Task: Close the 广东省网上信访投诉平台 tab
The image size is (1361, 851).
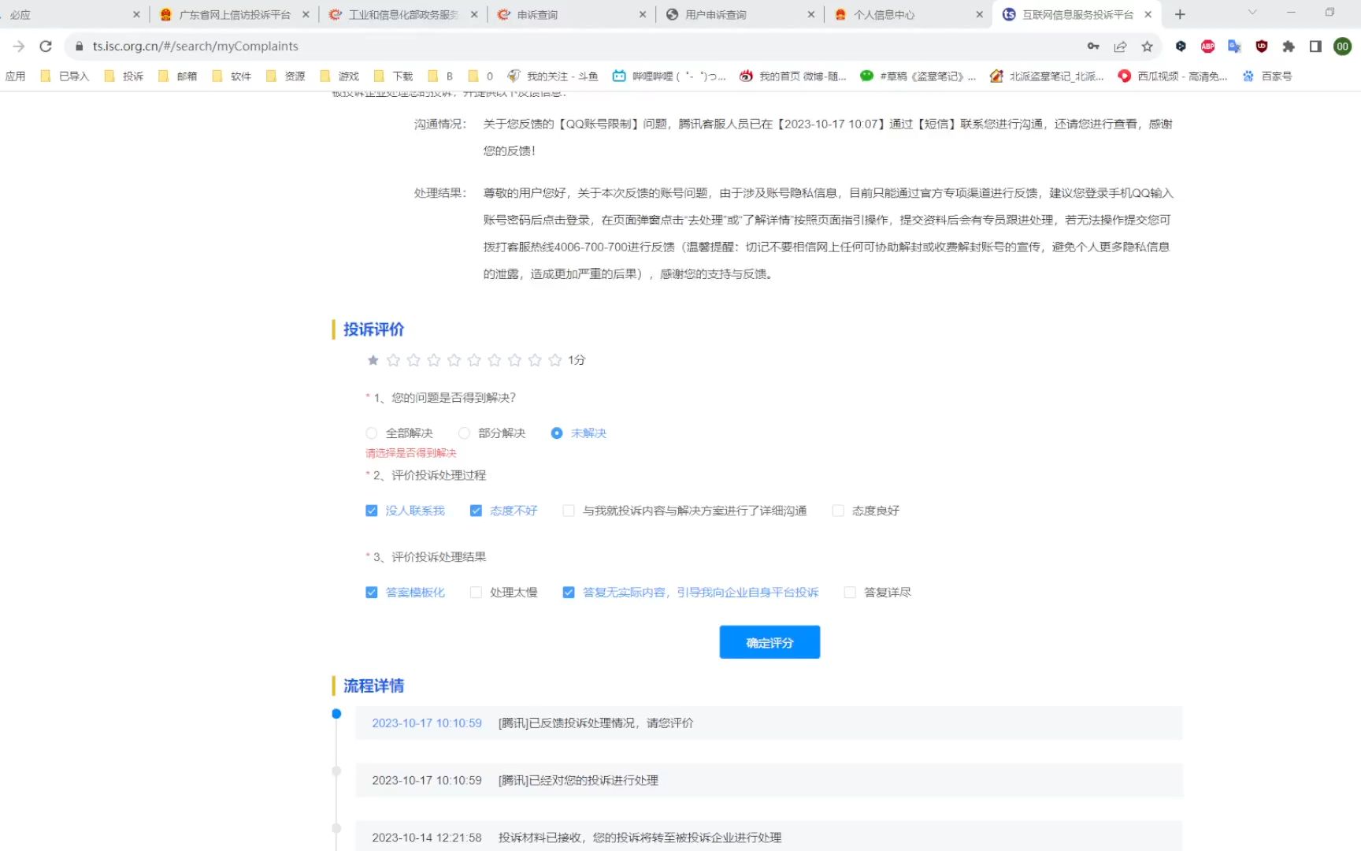Action: [x=306, y=14]
